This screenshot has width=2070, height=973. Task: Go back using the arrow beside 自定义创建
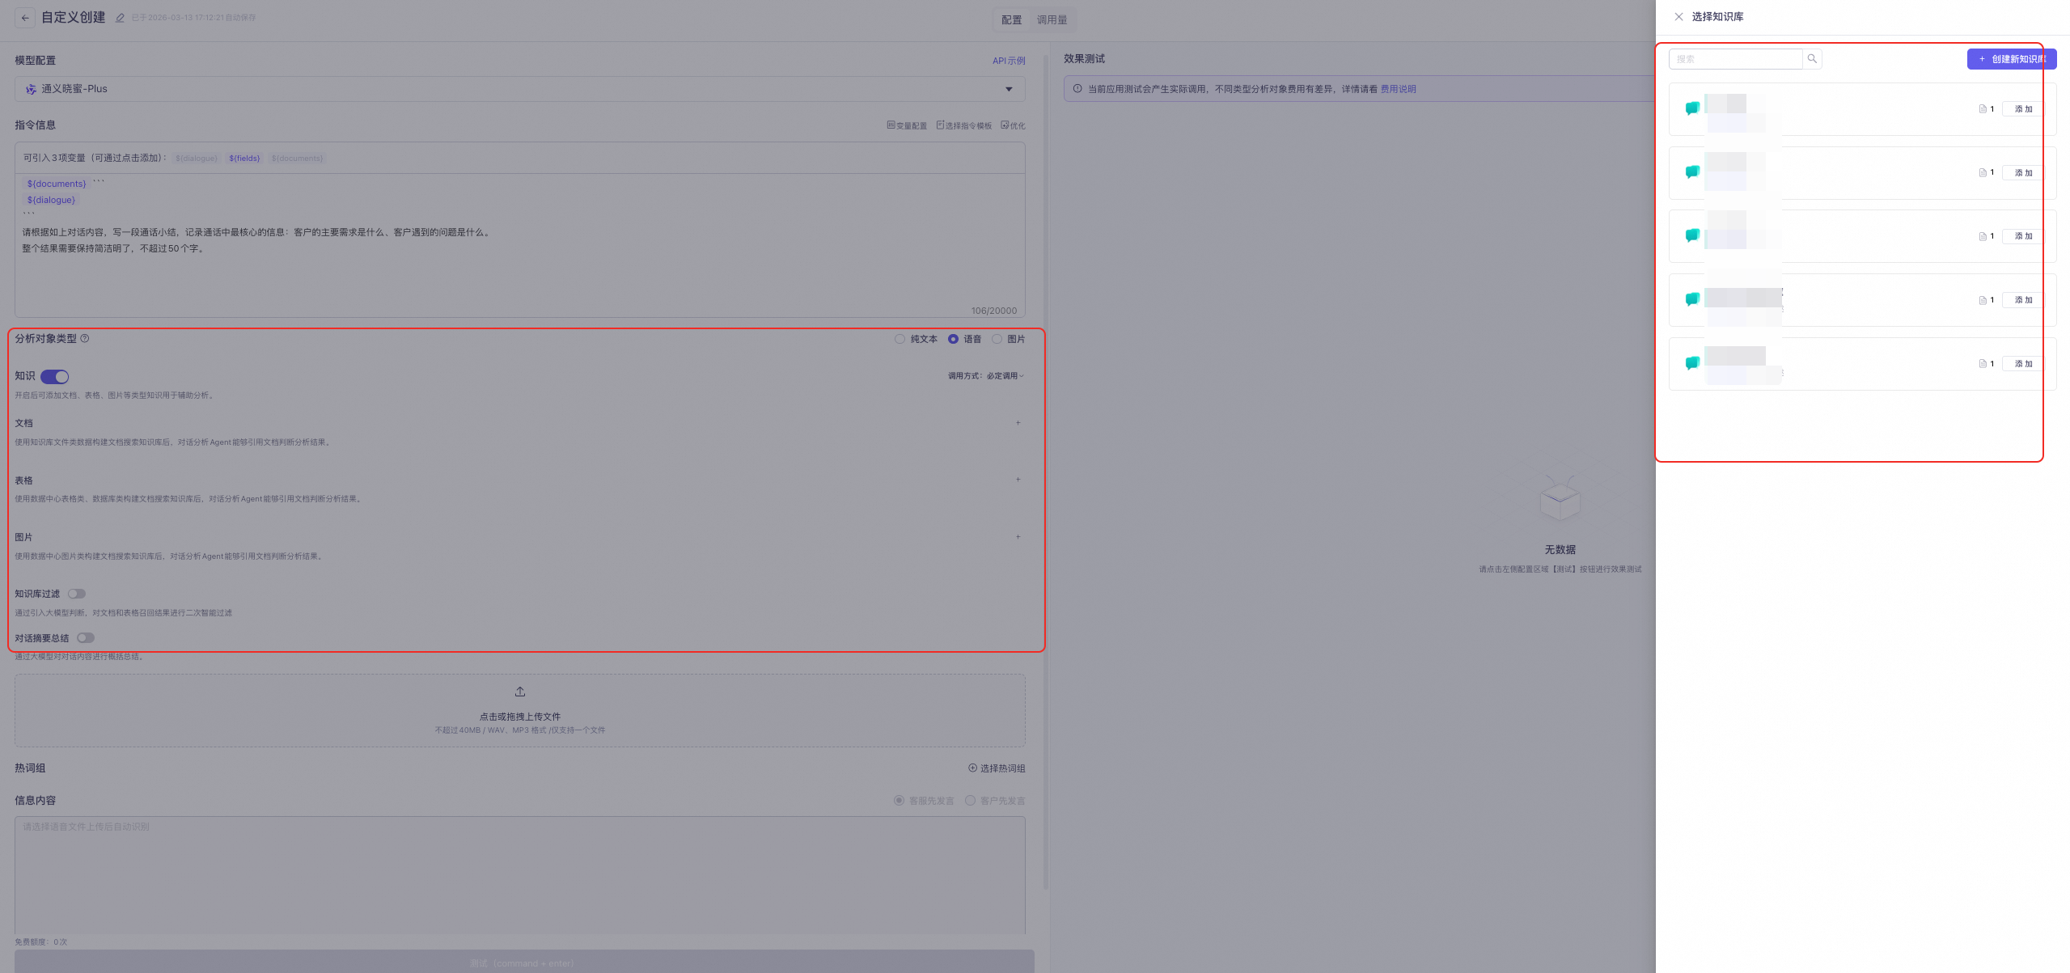coord(25,18)
